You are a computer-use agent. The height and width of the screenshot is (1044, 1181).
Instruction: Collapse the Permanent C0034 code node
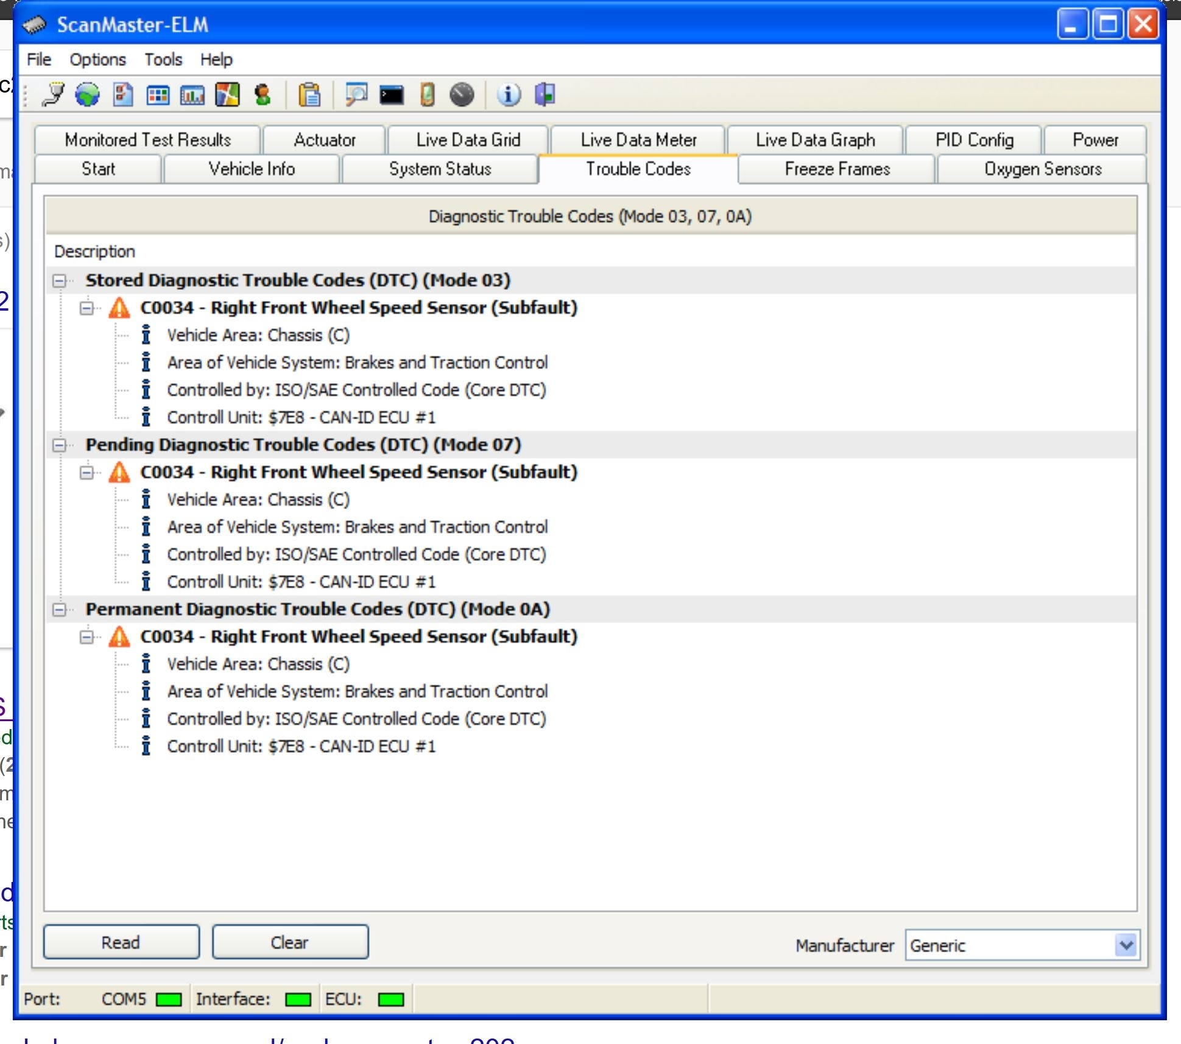pos(87,637)
